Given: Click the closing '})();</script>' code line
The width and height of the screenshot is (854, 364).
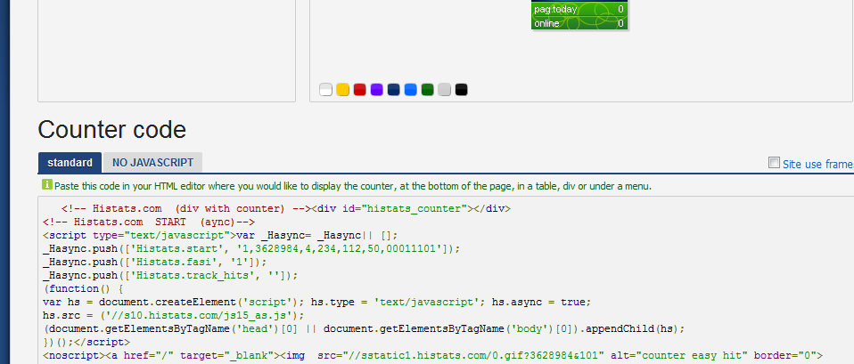Looking at the screenshot, I should (86, 343).
